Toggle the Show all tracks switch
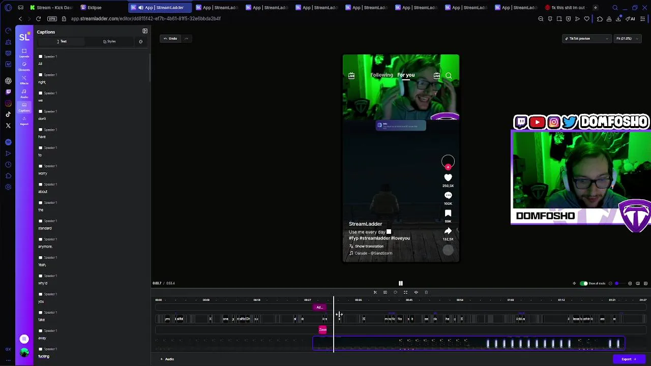The width and height of the screenshot is (651, 366). (584, 284)
